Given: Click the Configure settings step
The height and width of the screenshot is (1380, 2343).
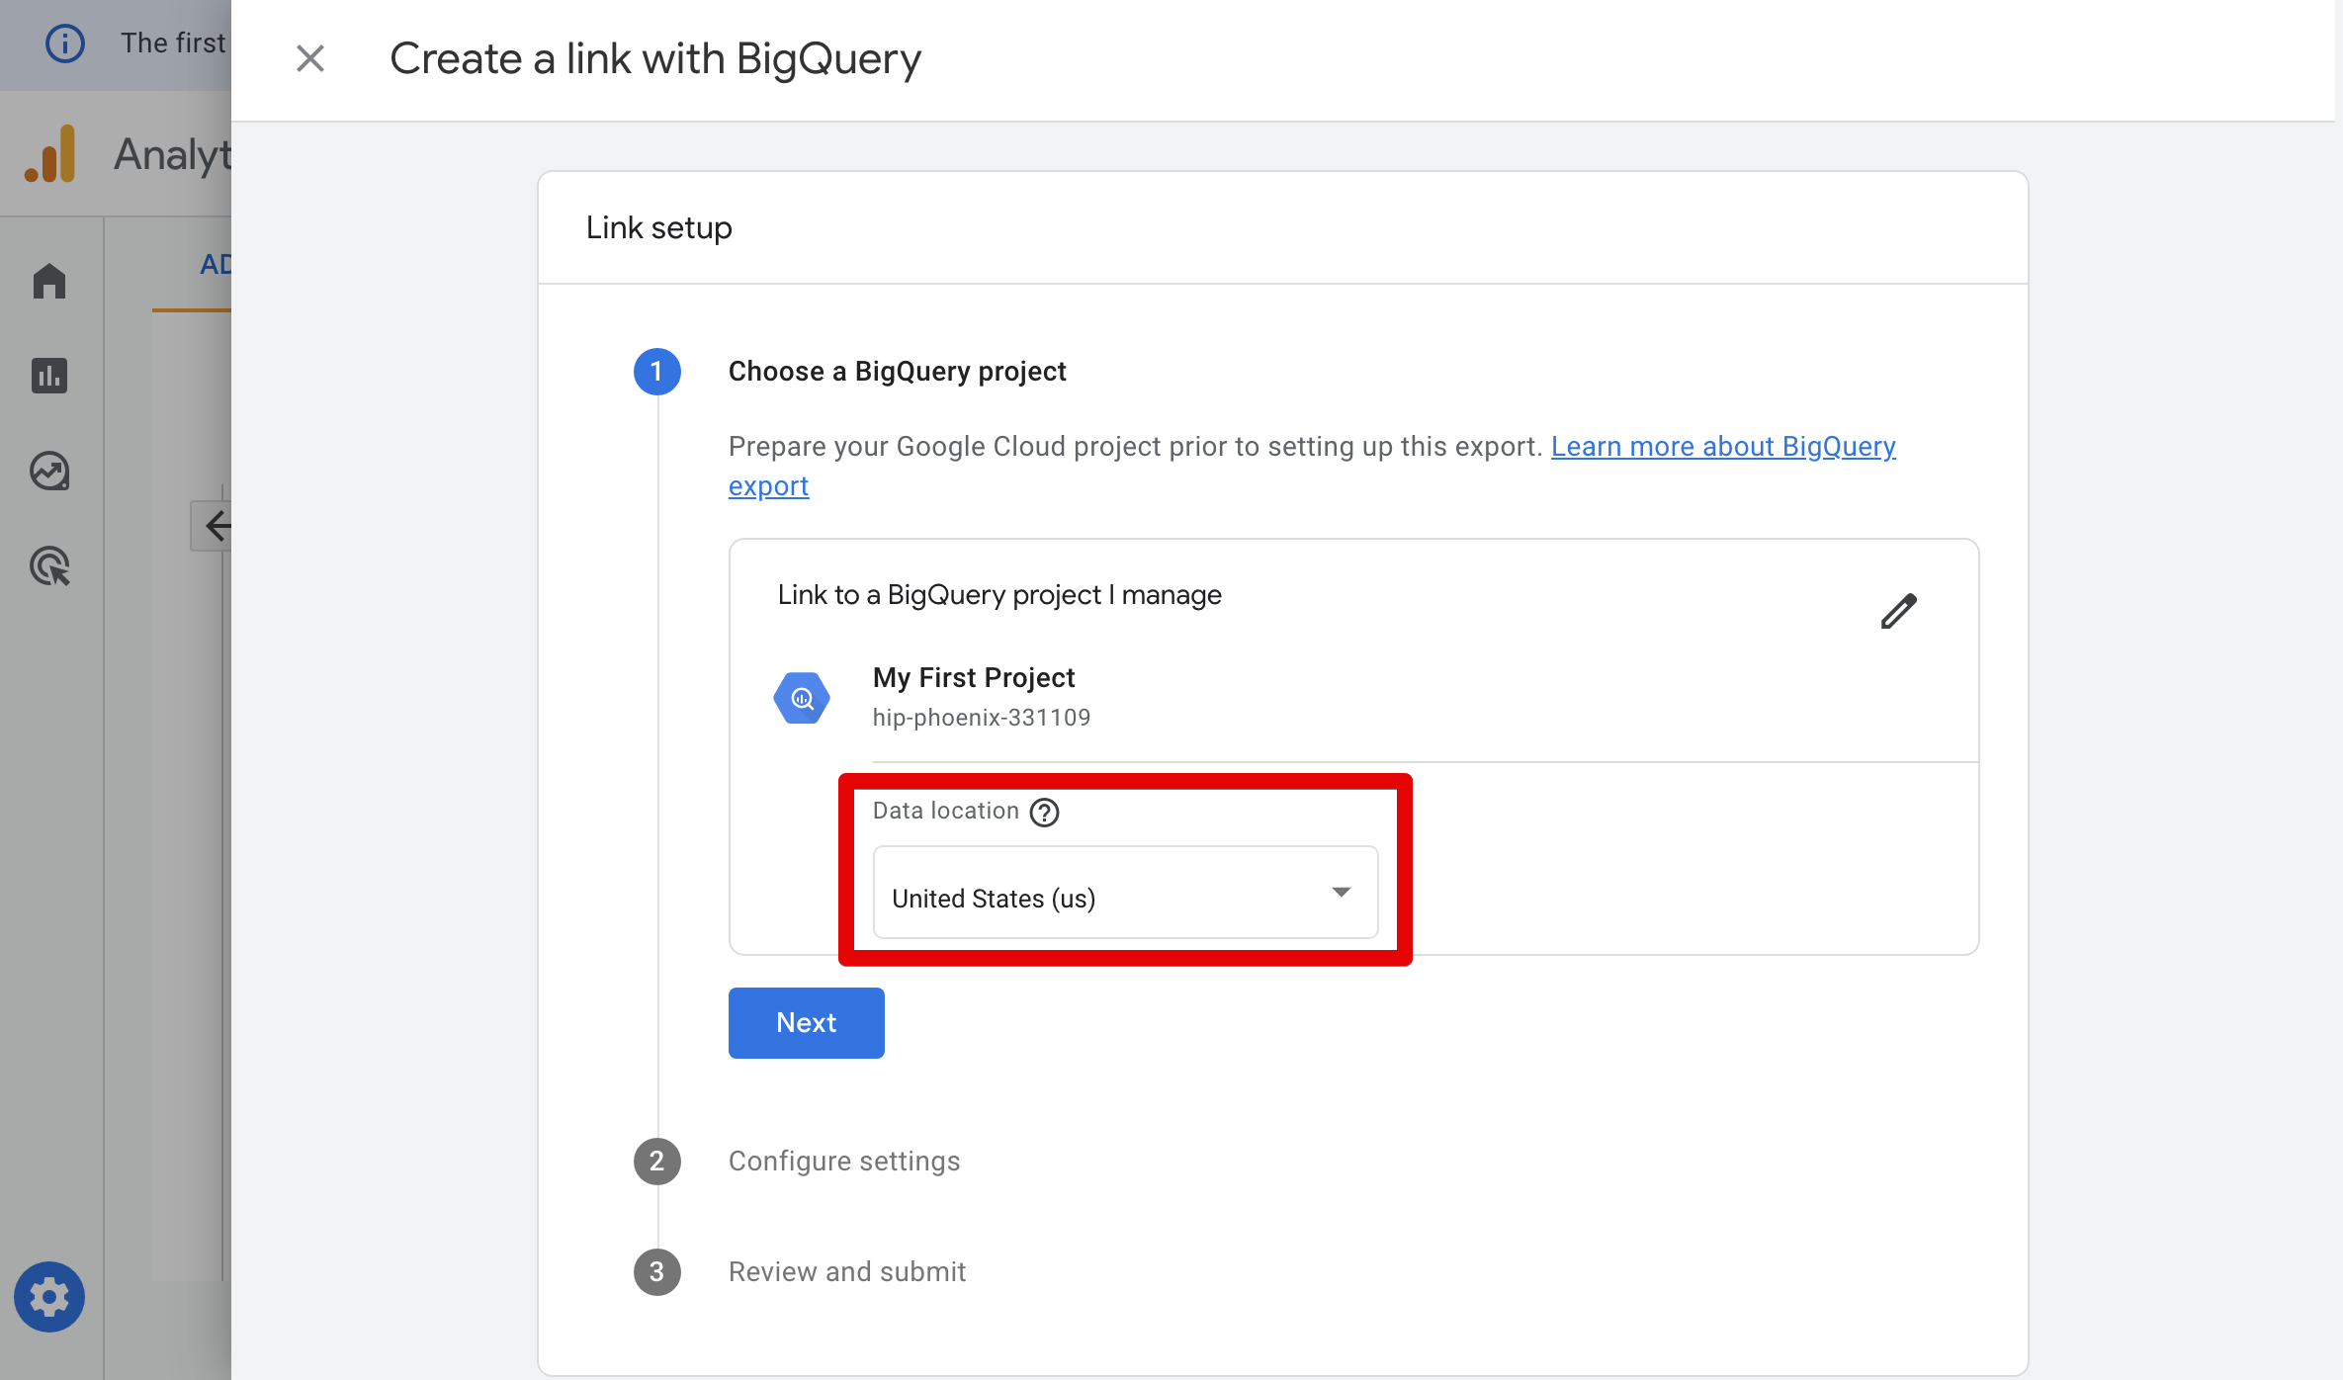Looking at the screenshot, I should [843, 1161].
